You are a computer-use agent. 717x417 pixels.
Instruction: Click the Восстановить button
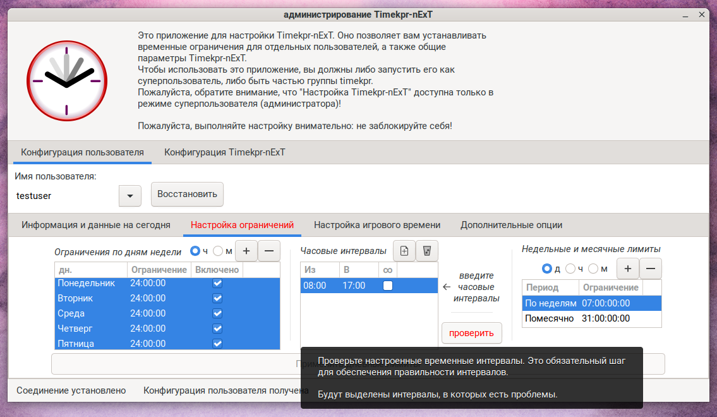pyautogui.click(x=187, y=194)
